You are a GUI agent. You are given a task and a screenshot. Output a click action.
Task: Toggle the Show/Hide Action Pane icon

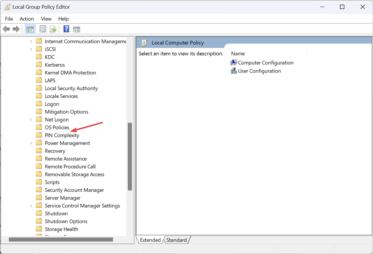pyautogui.click(x=76, y=29)
